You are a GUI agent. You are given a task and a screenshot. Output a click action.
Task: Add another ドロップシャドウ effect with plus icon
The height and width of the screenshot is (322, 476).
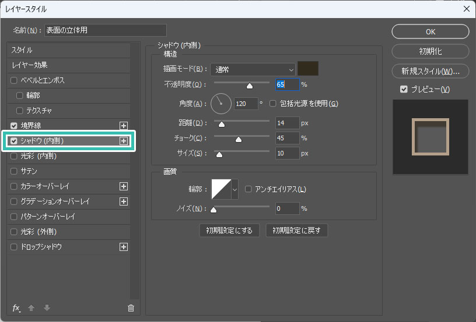point(124,247)
